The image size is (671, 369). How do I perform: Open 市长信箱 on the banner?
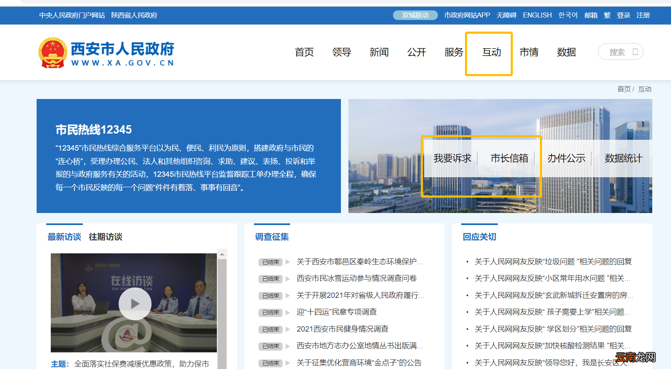[509, 158]
